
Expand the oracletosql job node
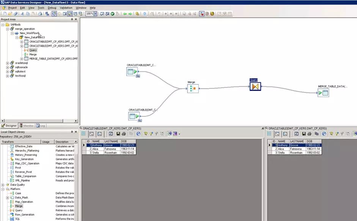point(8,63)
